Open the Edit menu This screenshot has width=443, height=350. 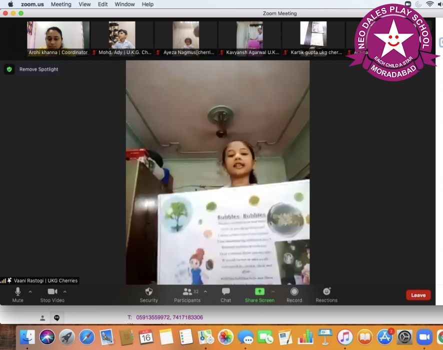point(102,4)
